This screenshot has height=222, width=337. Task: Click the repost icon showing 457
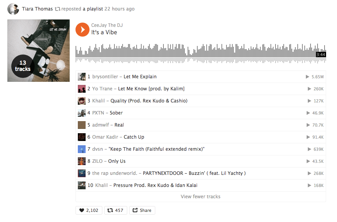[x=116, y=210]
